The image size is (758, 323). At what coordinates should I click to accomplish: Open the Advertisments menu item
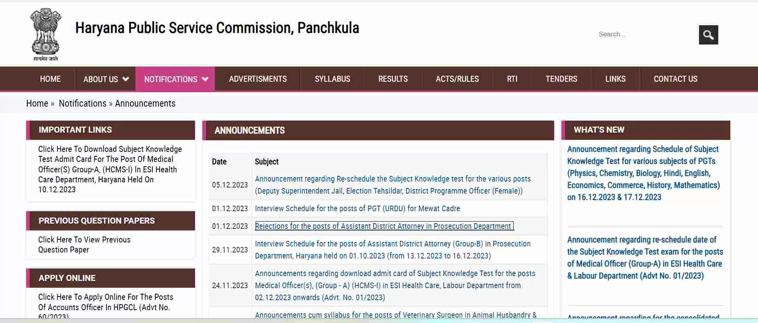[x=258, y=79]
